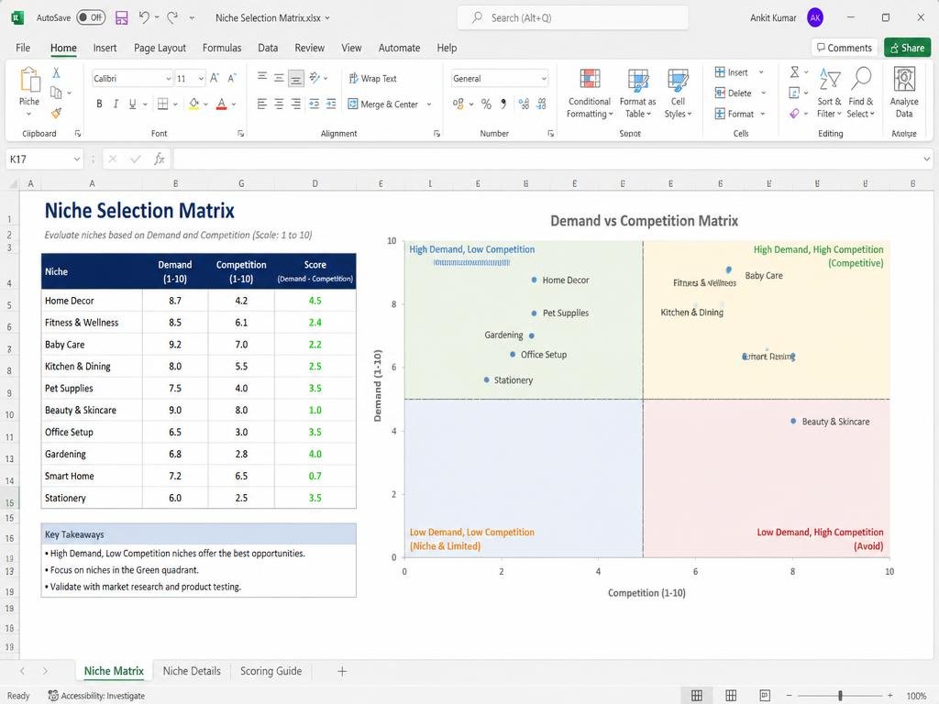Switch to the Data ribbon tab
Screen dimensions: 939x704
click(268, 48)
